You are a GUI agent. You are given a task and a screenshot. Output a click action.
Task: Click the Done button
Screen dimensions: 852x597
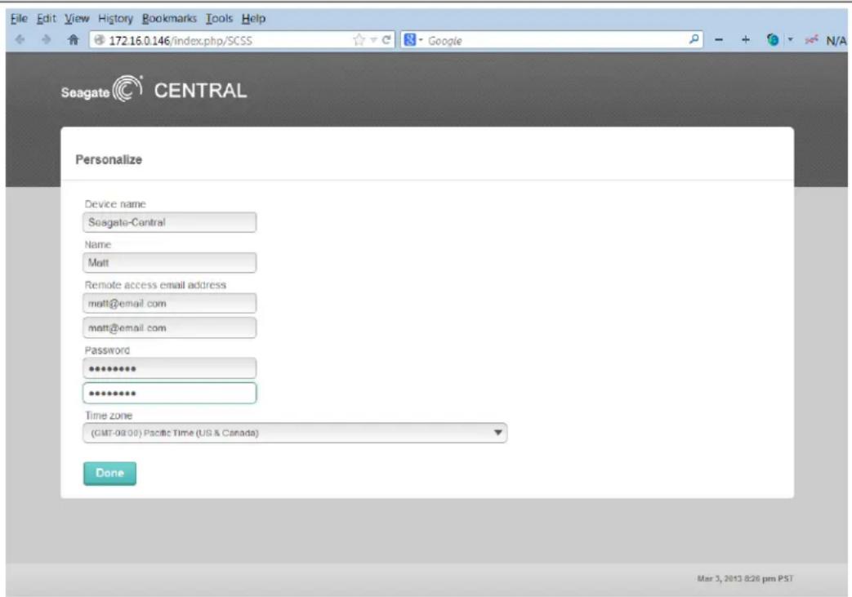pyautogui.click(x=109, y=473)
